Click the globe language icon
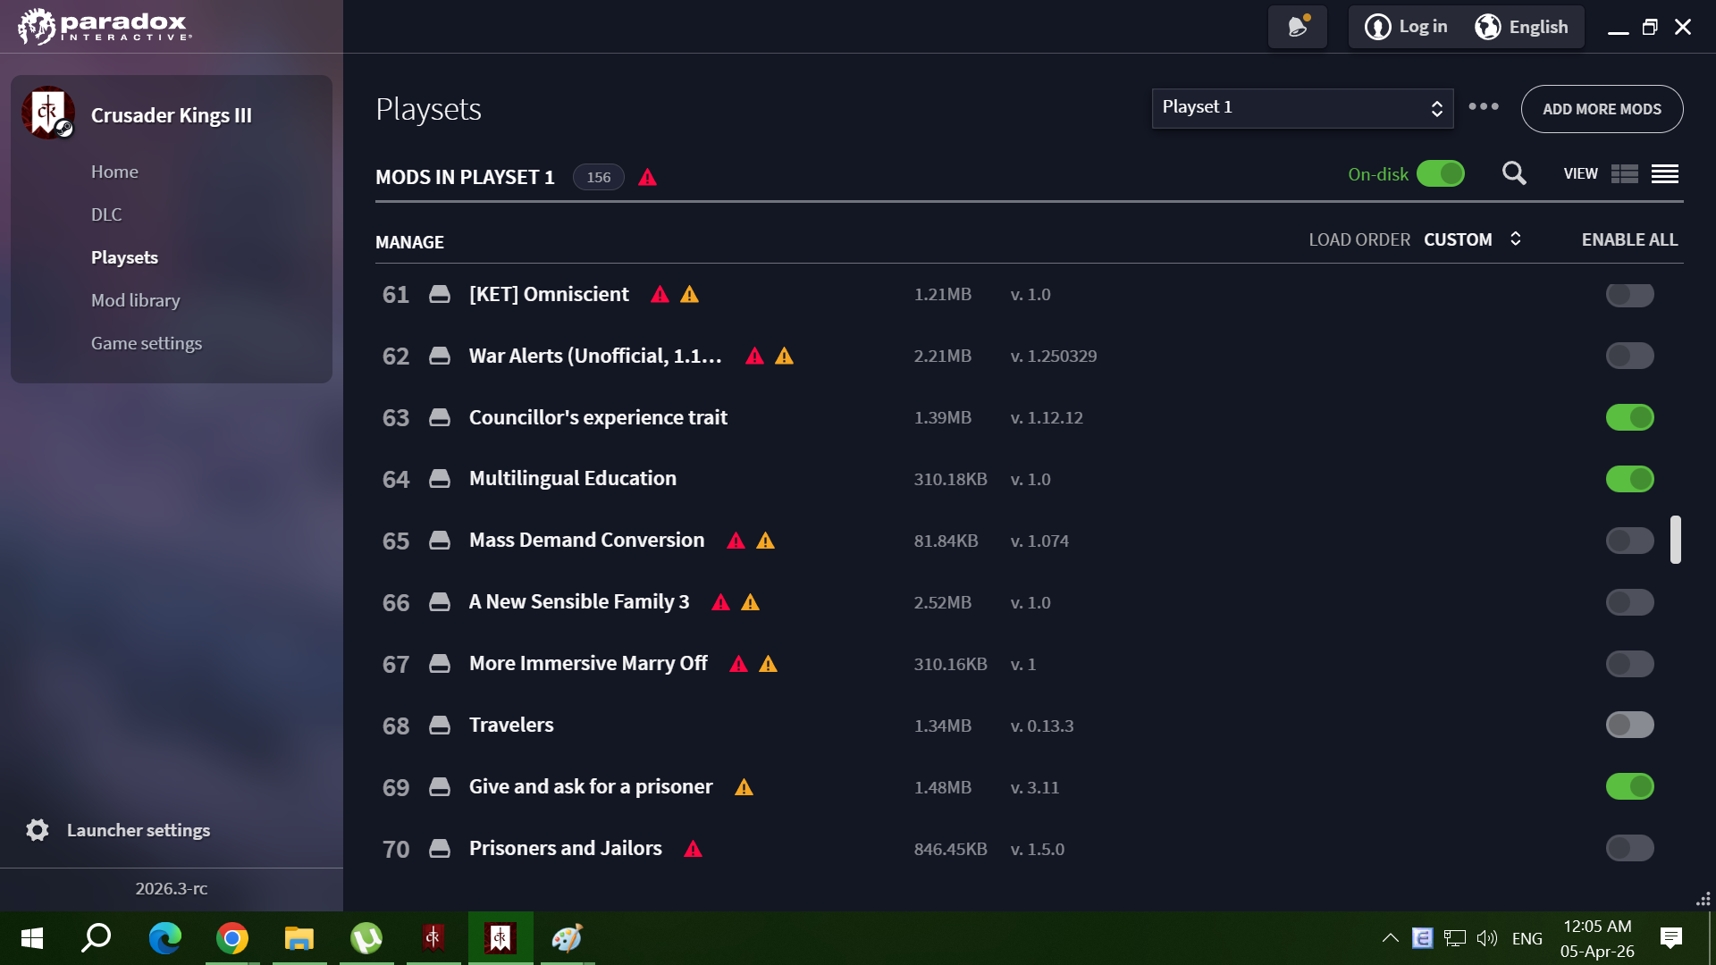The width and height of the screenshot is (1716, 965). point(1487,27)
